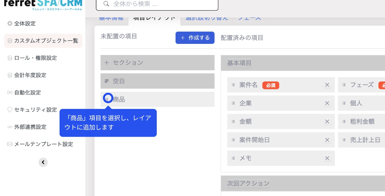Click the drag handle of 企業
The image size is (385, 196).
point(233,103)
